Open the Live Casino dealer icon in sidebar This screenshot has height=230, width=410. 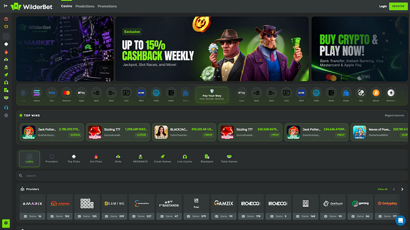click(x=6, y=82)
